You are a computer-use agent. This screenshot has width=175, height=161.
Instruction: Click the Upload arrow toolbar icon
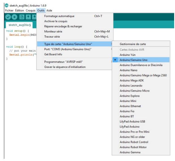pos(14,17)
